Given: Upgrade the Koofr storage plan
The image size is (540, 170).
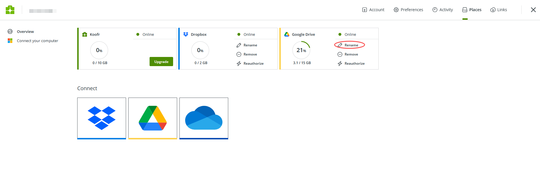Looking at the screenshot, I should [x=161, y=62].
